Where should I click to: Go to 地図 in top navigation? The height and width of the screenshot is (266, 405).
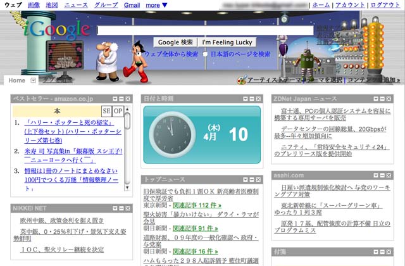[52, 5]
